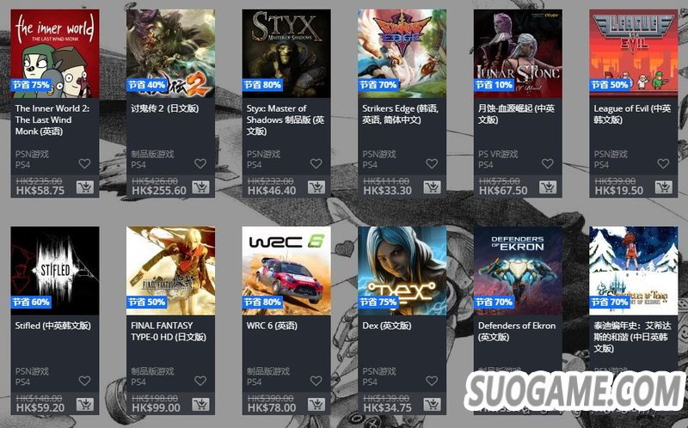Toggle wishlist heart for The Inner World 2
Image resolution: width=688 pixels, height=428 pixels.
click(84, 163)
